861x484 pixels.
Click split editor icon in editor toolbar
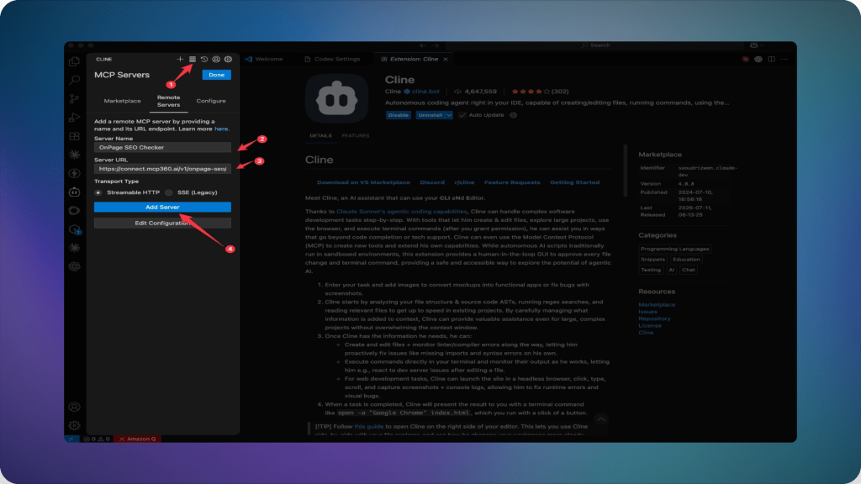[772, 59]
